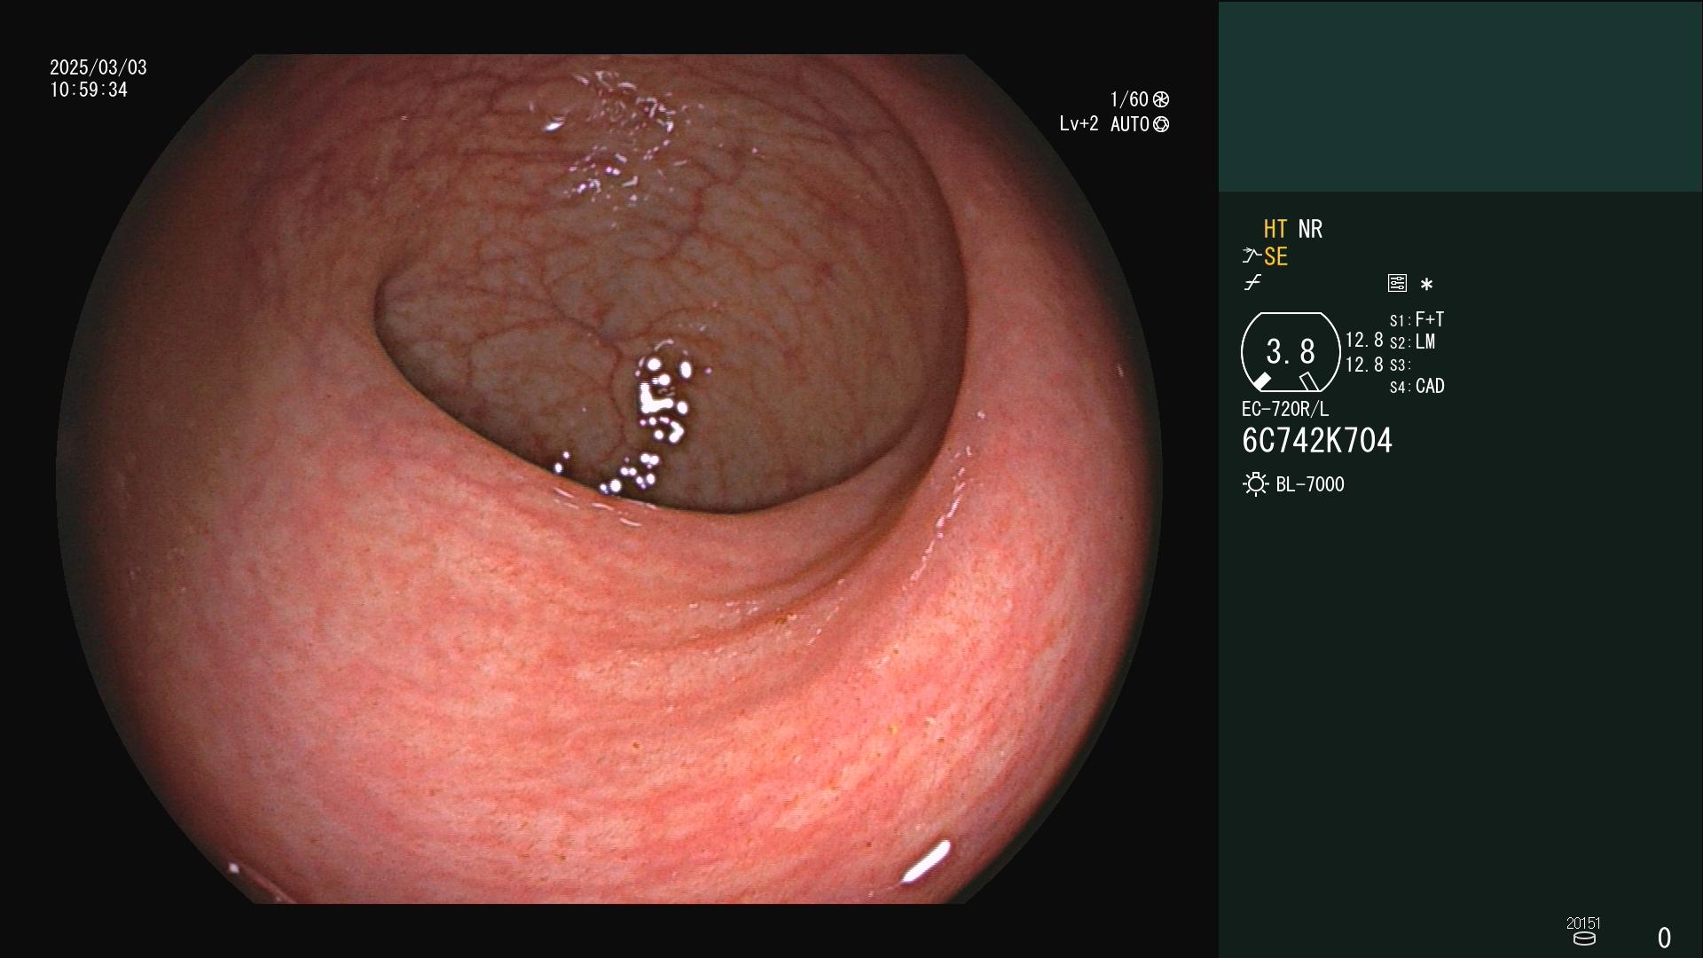Click the Lv+2 brightness level
This screenshot has width=1703, height=958.
pos(1079,124)
